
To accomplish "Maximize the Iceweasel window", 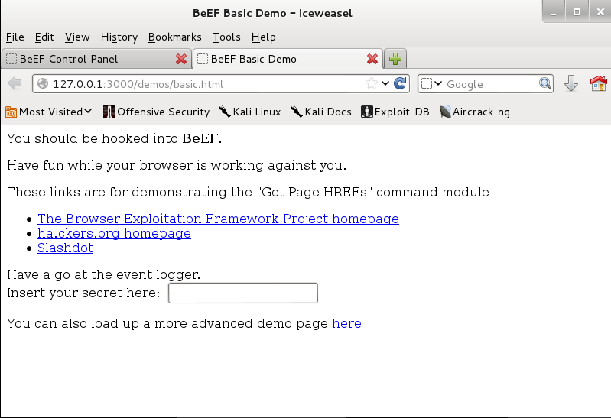I will (x=577, y=12).
